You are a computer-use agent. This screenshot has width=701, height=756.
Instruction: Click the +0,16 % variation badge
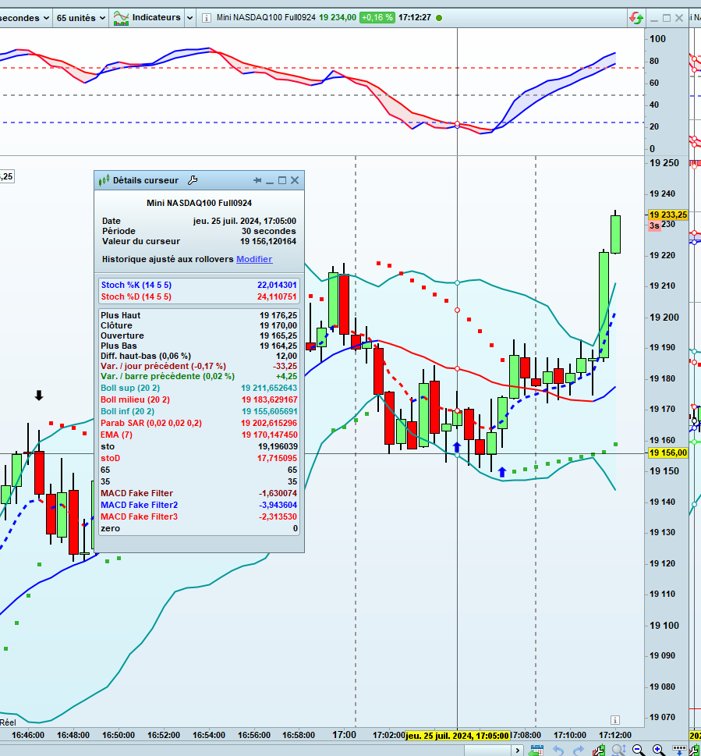[x=377, y=18]
